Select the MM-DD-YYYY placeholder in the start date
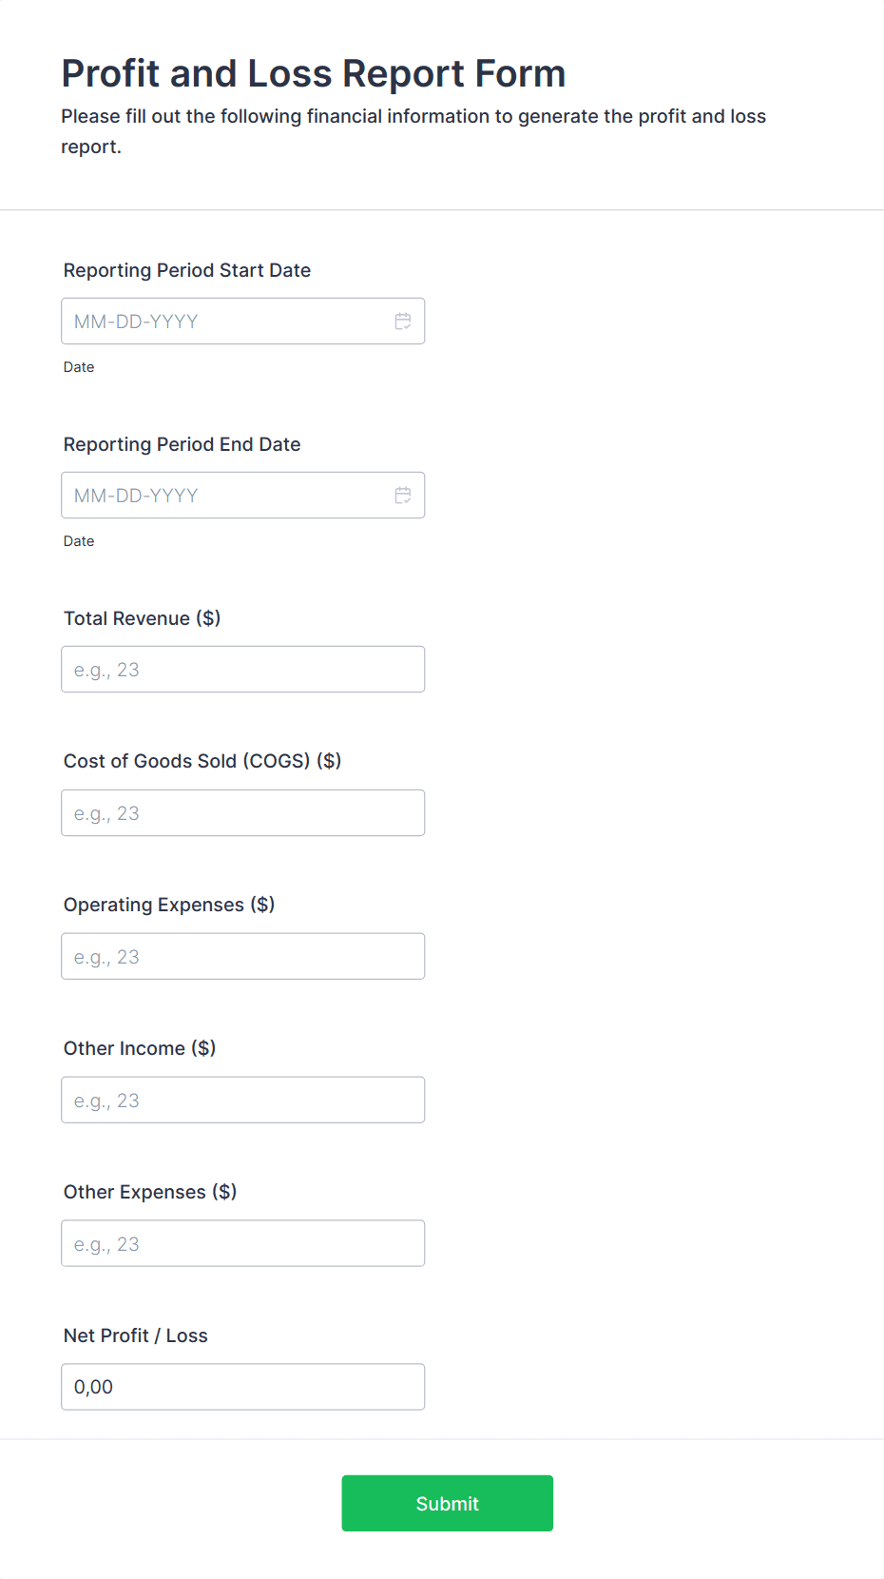 136,321
